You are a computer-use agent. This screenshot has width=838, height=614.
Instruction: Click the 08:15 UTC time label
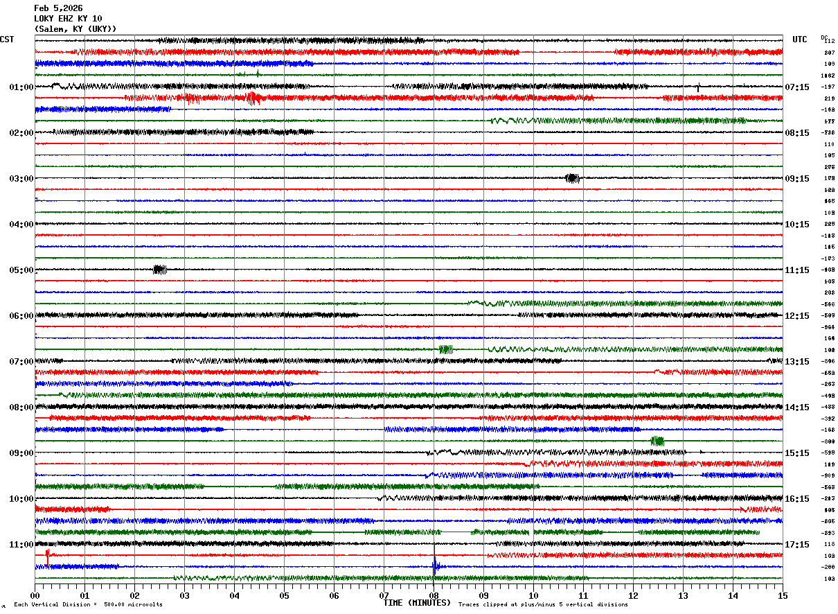pos(797,133)
